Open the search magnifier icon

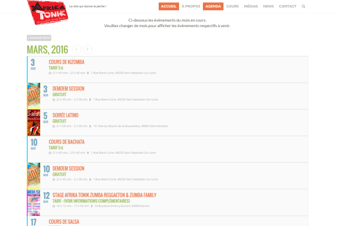(x=303, y=6)
